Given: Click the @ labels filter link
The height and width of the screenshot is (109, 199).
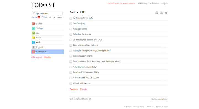Looking at the screenshot, I should tap(50, 17).
